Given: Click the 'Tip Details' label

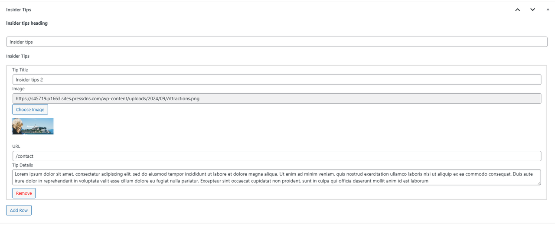Looking at the screenshot, I should click(x=23, y=165).
